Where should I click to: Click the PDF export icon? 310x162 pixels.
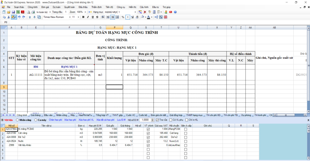click(x=22, y=12)
